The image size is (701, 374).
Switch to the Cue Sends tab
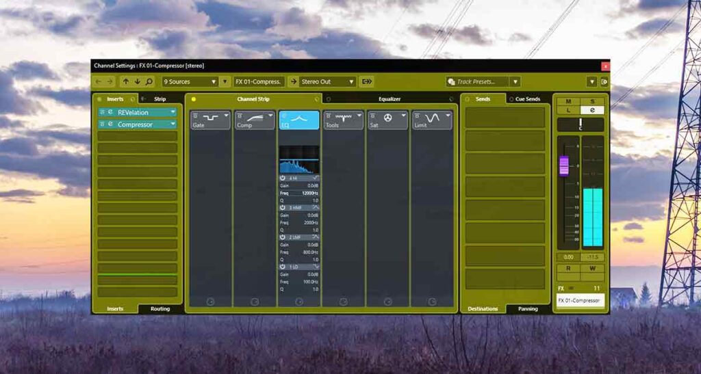tap(528, 99)
